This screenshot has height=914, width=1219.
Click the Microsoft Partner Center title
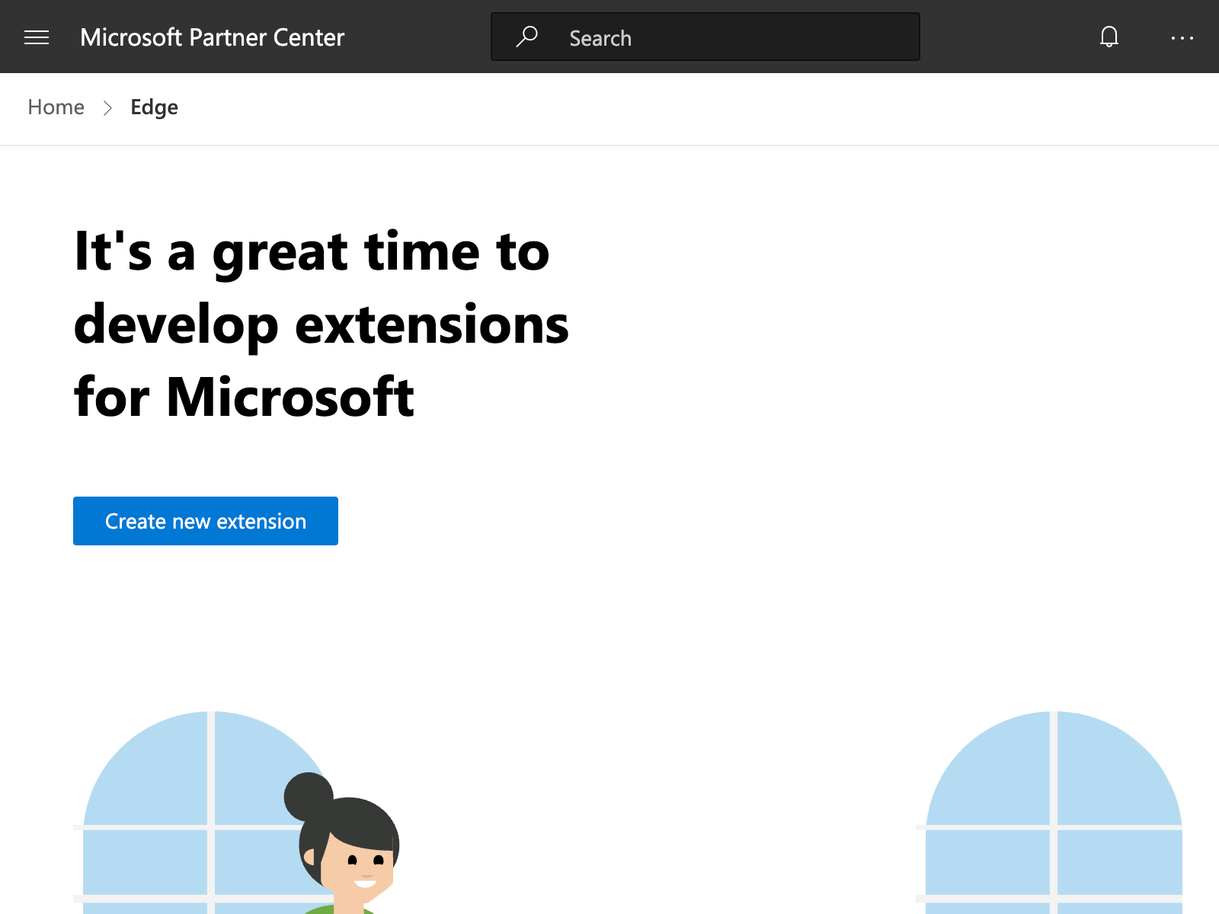[212, 37]
